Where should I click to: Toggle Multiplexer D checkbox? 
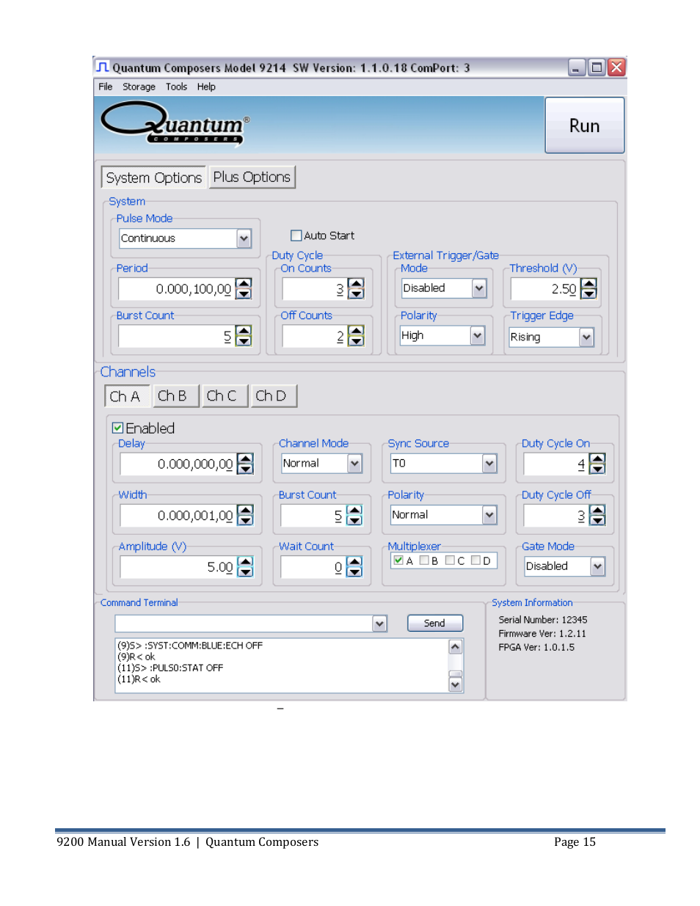[x=475, y=560]
